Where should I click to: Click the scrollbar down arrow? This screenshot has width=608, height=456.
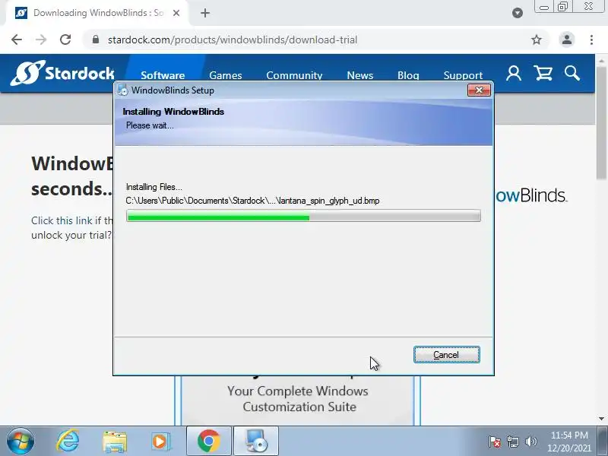601,419
